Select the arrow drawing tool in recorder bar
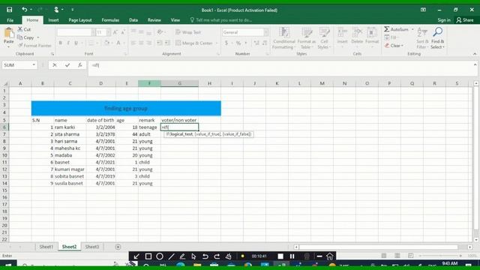Image resolution: width=480 pixels, height=270 pixels. click(136, 256)
